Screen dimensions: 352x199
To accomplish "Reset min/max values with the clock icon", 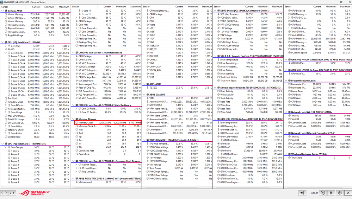I will pos(323,193).
